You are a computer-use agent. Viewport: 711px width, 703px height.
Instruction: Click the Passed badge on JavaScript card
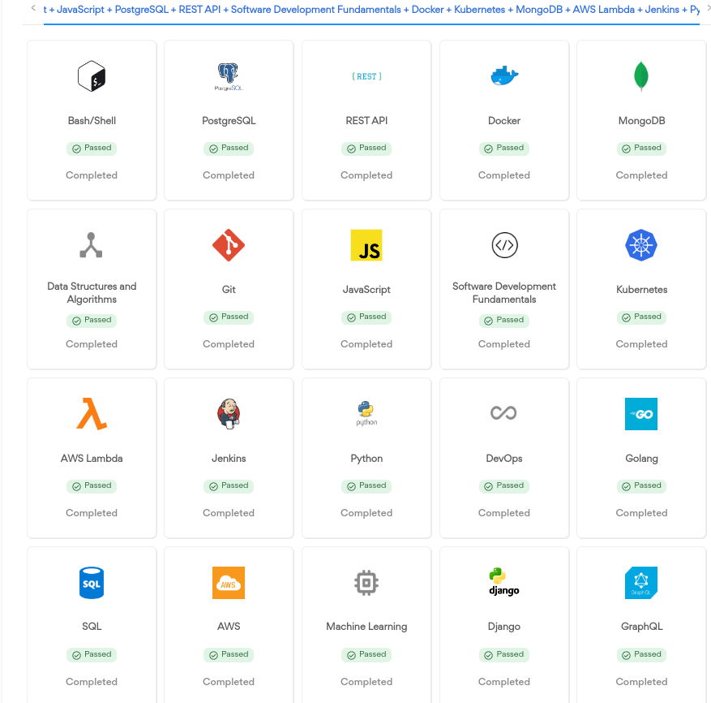(x=366, y=317)
